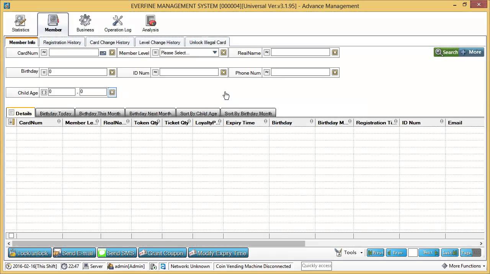Click the 2016-02-16 shift date icon
The width and height of the screenshot is (490, 274).
point(8,266)
